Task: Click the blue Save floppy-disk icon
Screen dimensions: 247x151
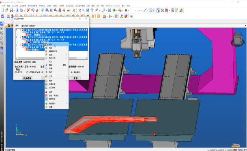Action: [11, 10]
